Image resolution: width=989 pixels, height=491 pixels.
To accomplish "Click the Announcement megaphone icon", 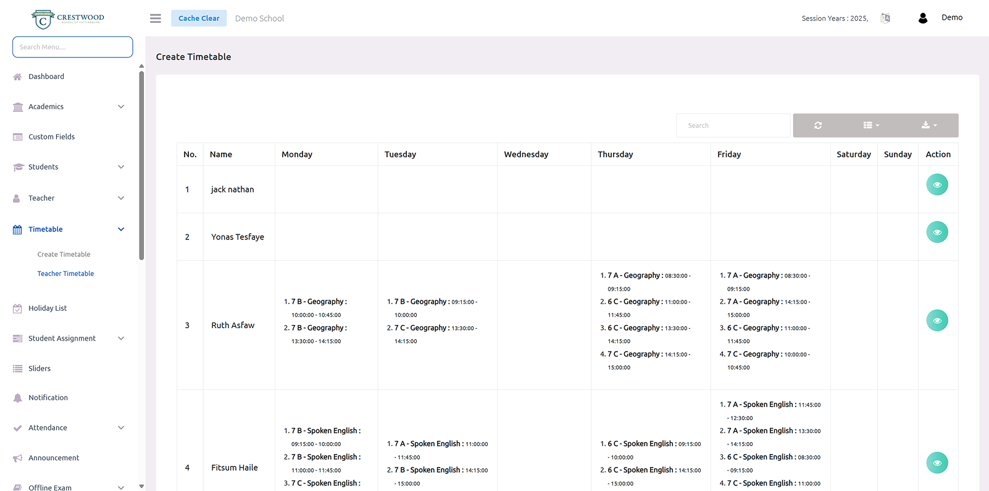I will [17, 458].
